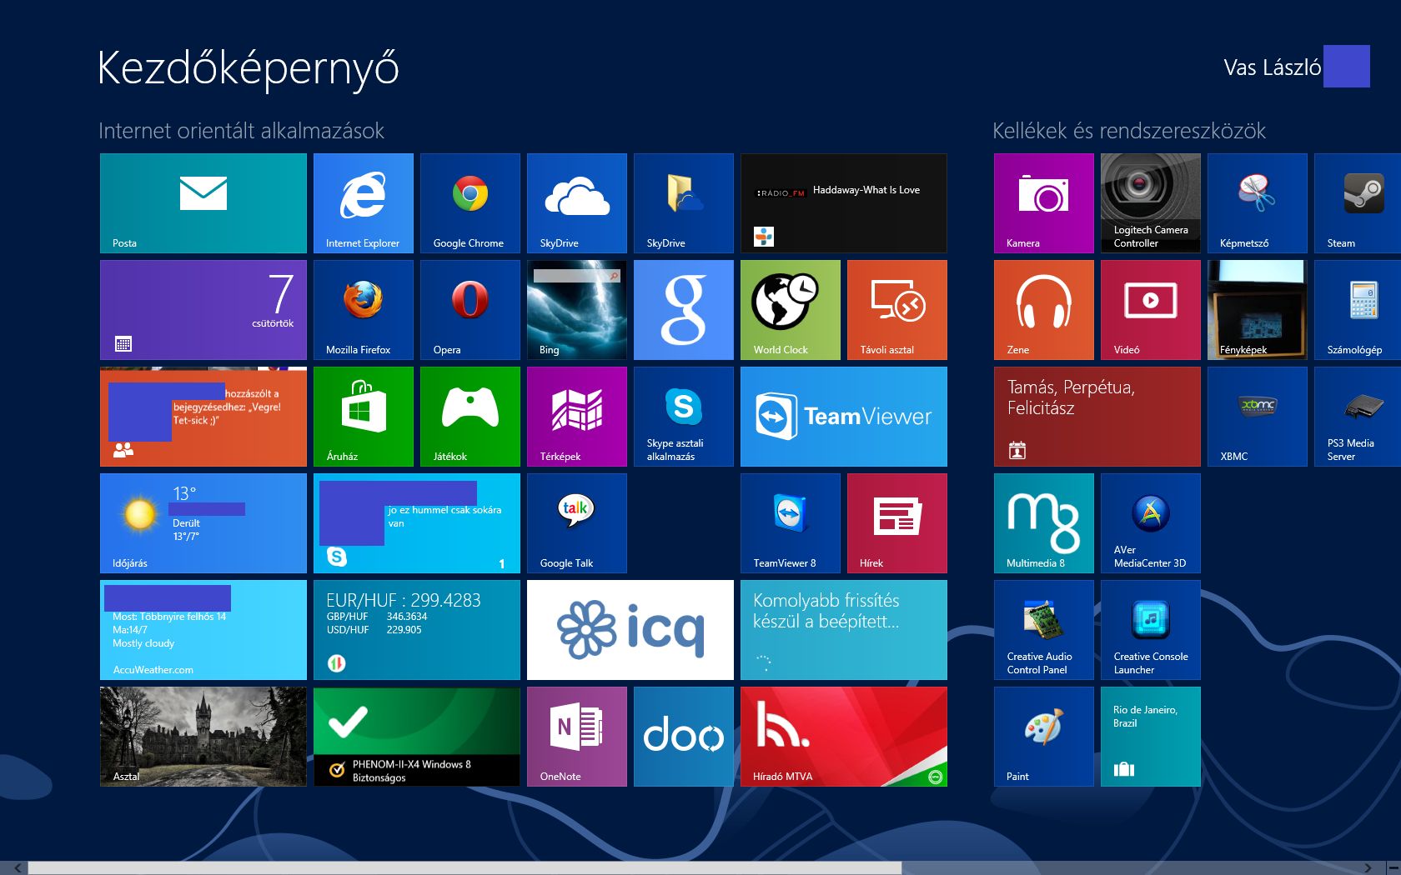Click the Kellékek és rendszereszközök group header
This screenshot has width=1401, height=875.
tap(1129, 131)
